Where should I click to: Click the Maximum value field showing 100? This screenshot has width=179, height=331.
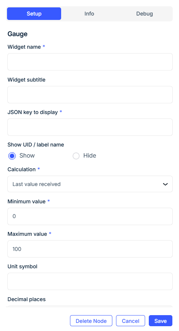90,249
